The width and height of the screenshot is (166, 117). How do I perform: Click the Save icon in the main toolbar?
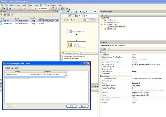click(7, 9)
